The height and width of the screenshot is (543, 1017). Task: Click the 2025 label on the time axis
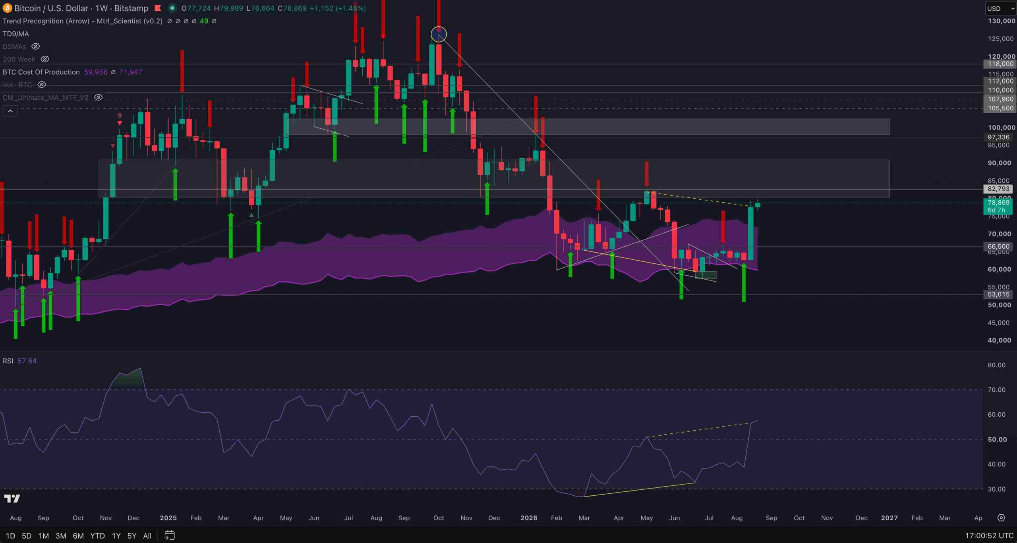pos(168,518)
